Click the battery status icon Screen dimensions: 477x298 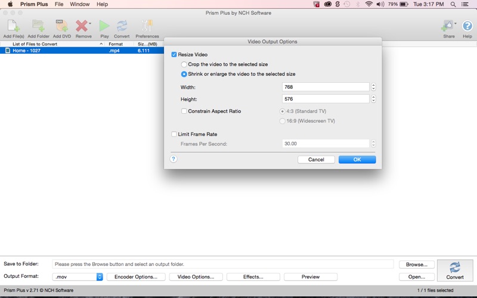[x=404, y=4]
